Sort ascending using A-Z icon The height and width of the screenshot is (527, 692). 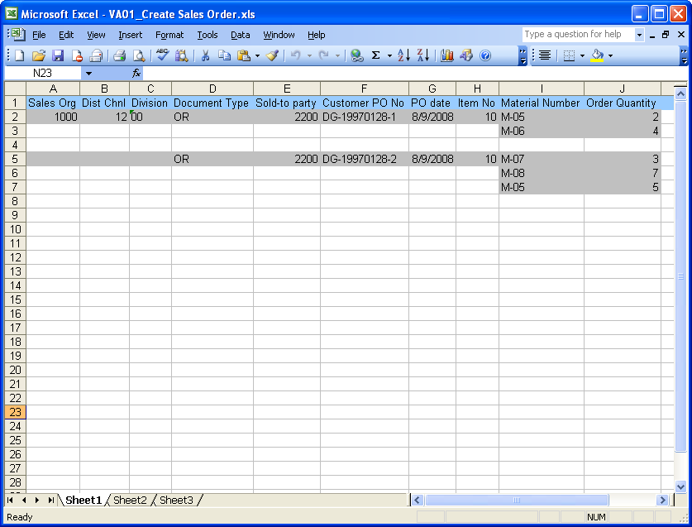click(403, 55)
